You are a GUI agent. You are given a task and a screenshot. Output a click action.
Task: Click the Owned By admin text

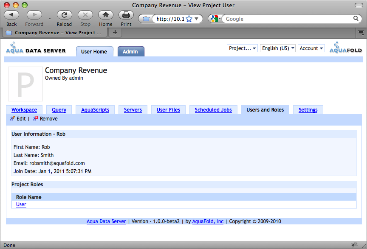point(64,78)
